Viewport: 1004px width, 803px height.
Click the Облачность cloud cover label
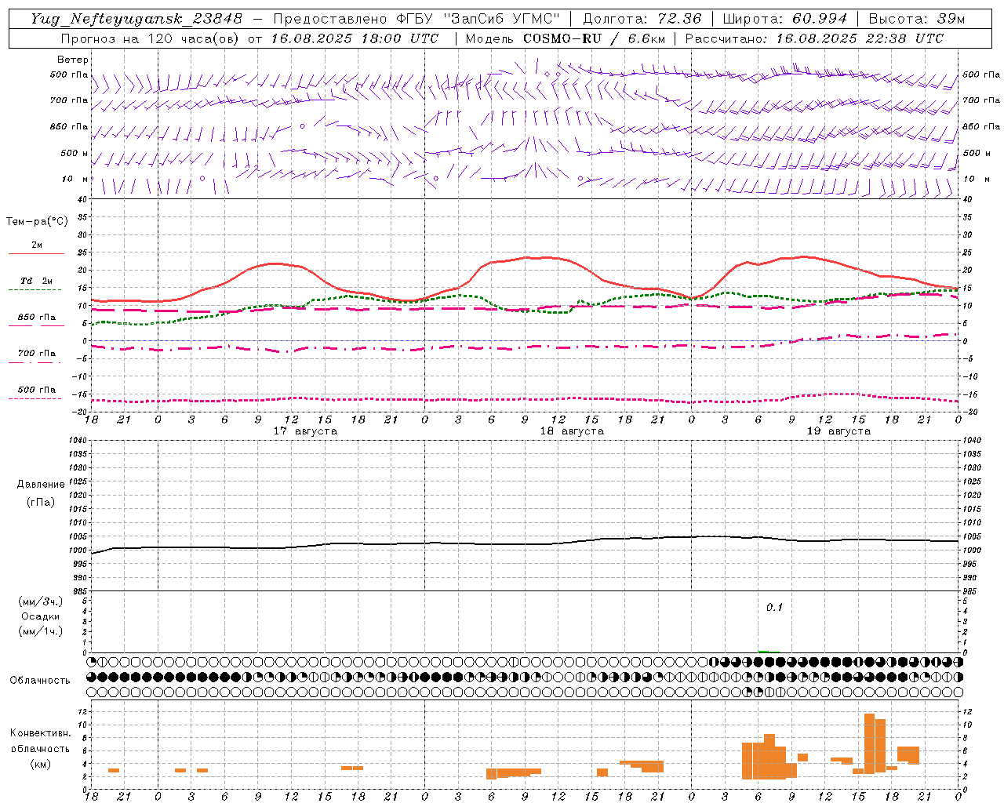coord(40,681)
